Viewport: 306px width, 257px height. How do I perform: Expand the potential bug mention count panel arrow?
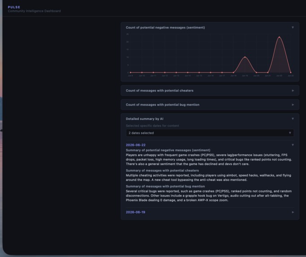[x=293, y=105]
